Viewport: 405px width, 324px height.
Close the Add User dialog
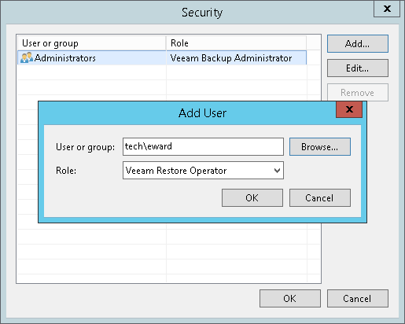(349, 109)
